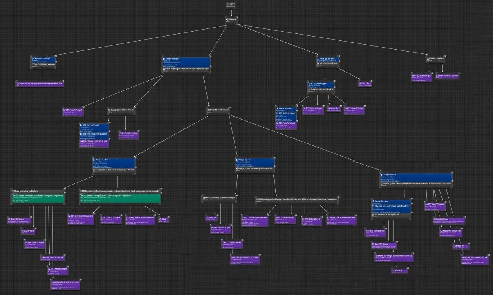Click 'Decide to strafe or attack' selector
This screenshot has height=295, width=493.
(x=121, y=111)
